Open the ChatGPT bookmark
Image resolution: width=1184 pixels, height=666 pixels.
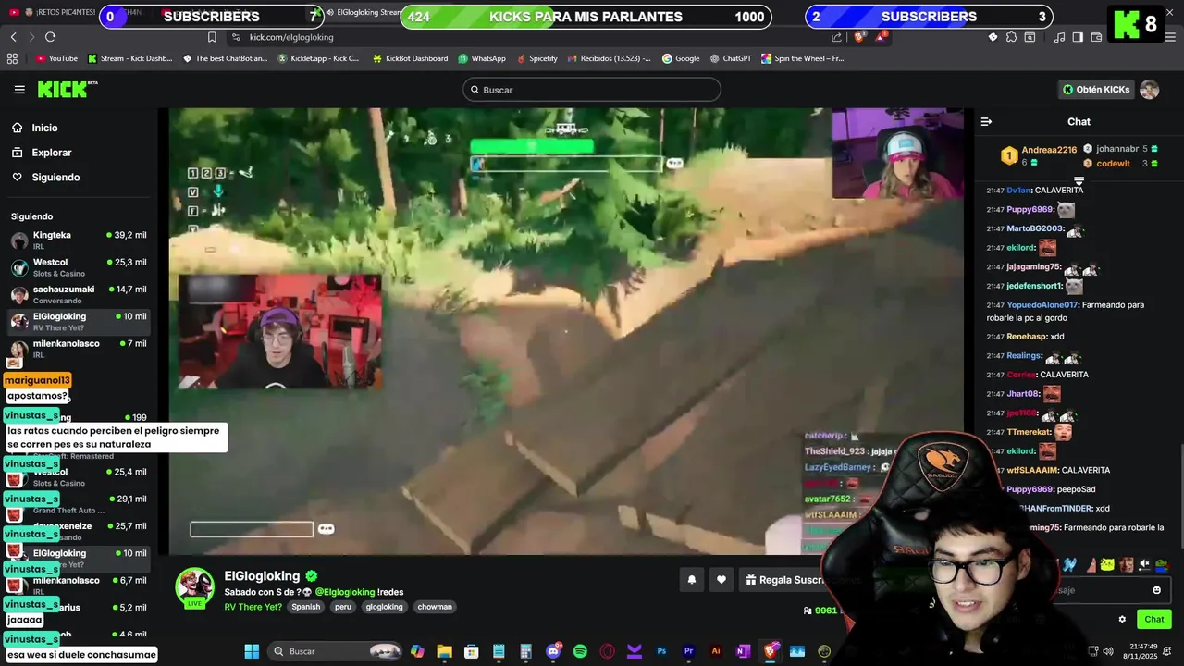click(x=731, y=58)
